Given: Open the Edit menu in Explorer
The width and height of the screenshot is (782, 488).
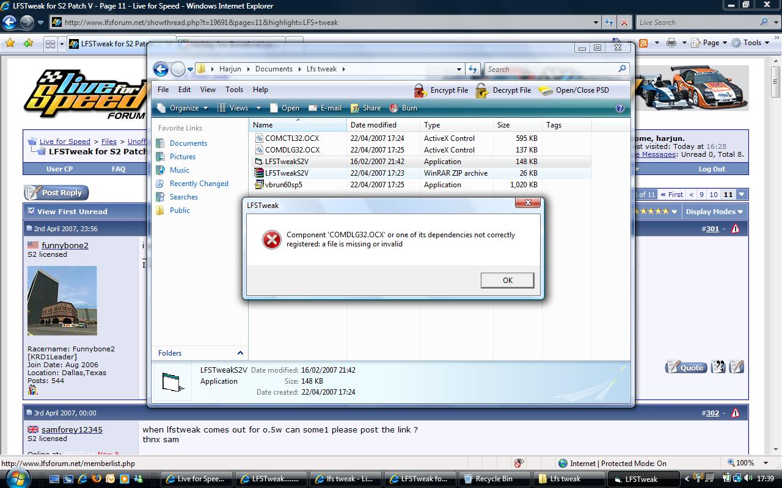Looking at the screenshot, I should coord(185,90).
